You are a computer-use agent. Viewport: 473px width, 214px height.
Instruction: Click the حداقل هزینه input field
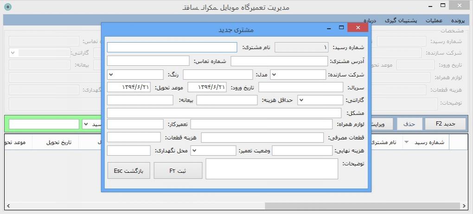click(227, 100)
